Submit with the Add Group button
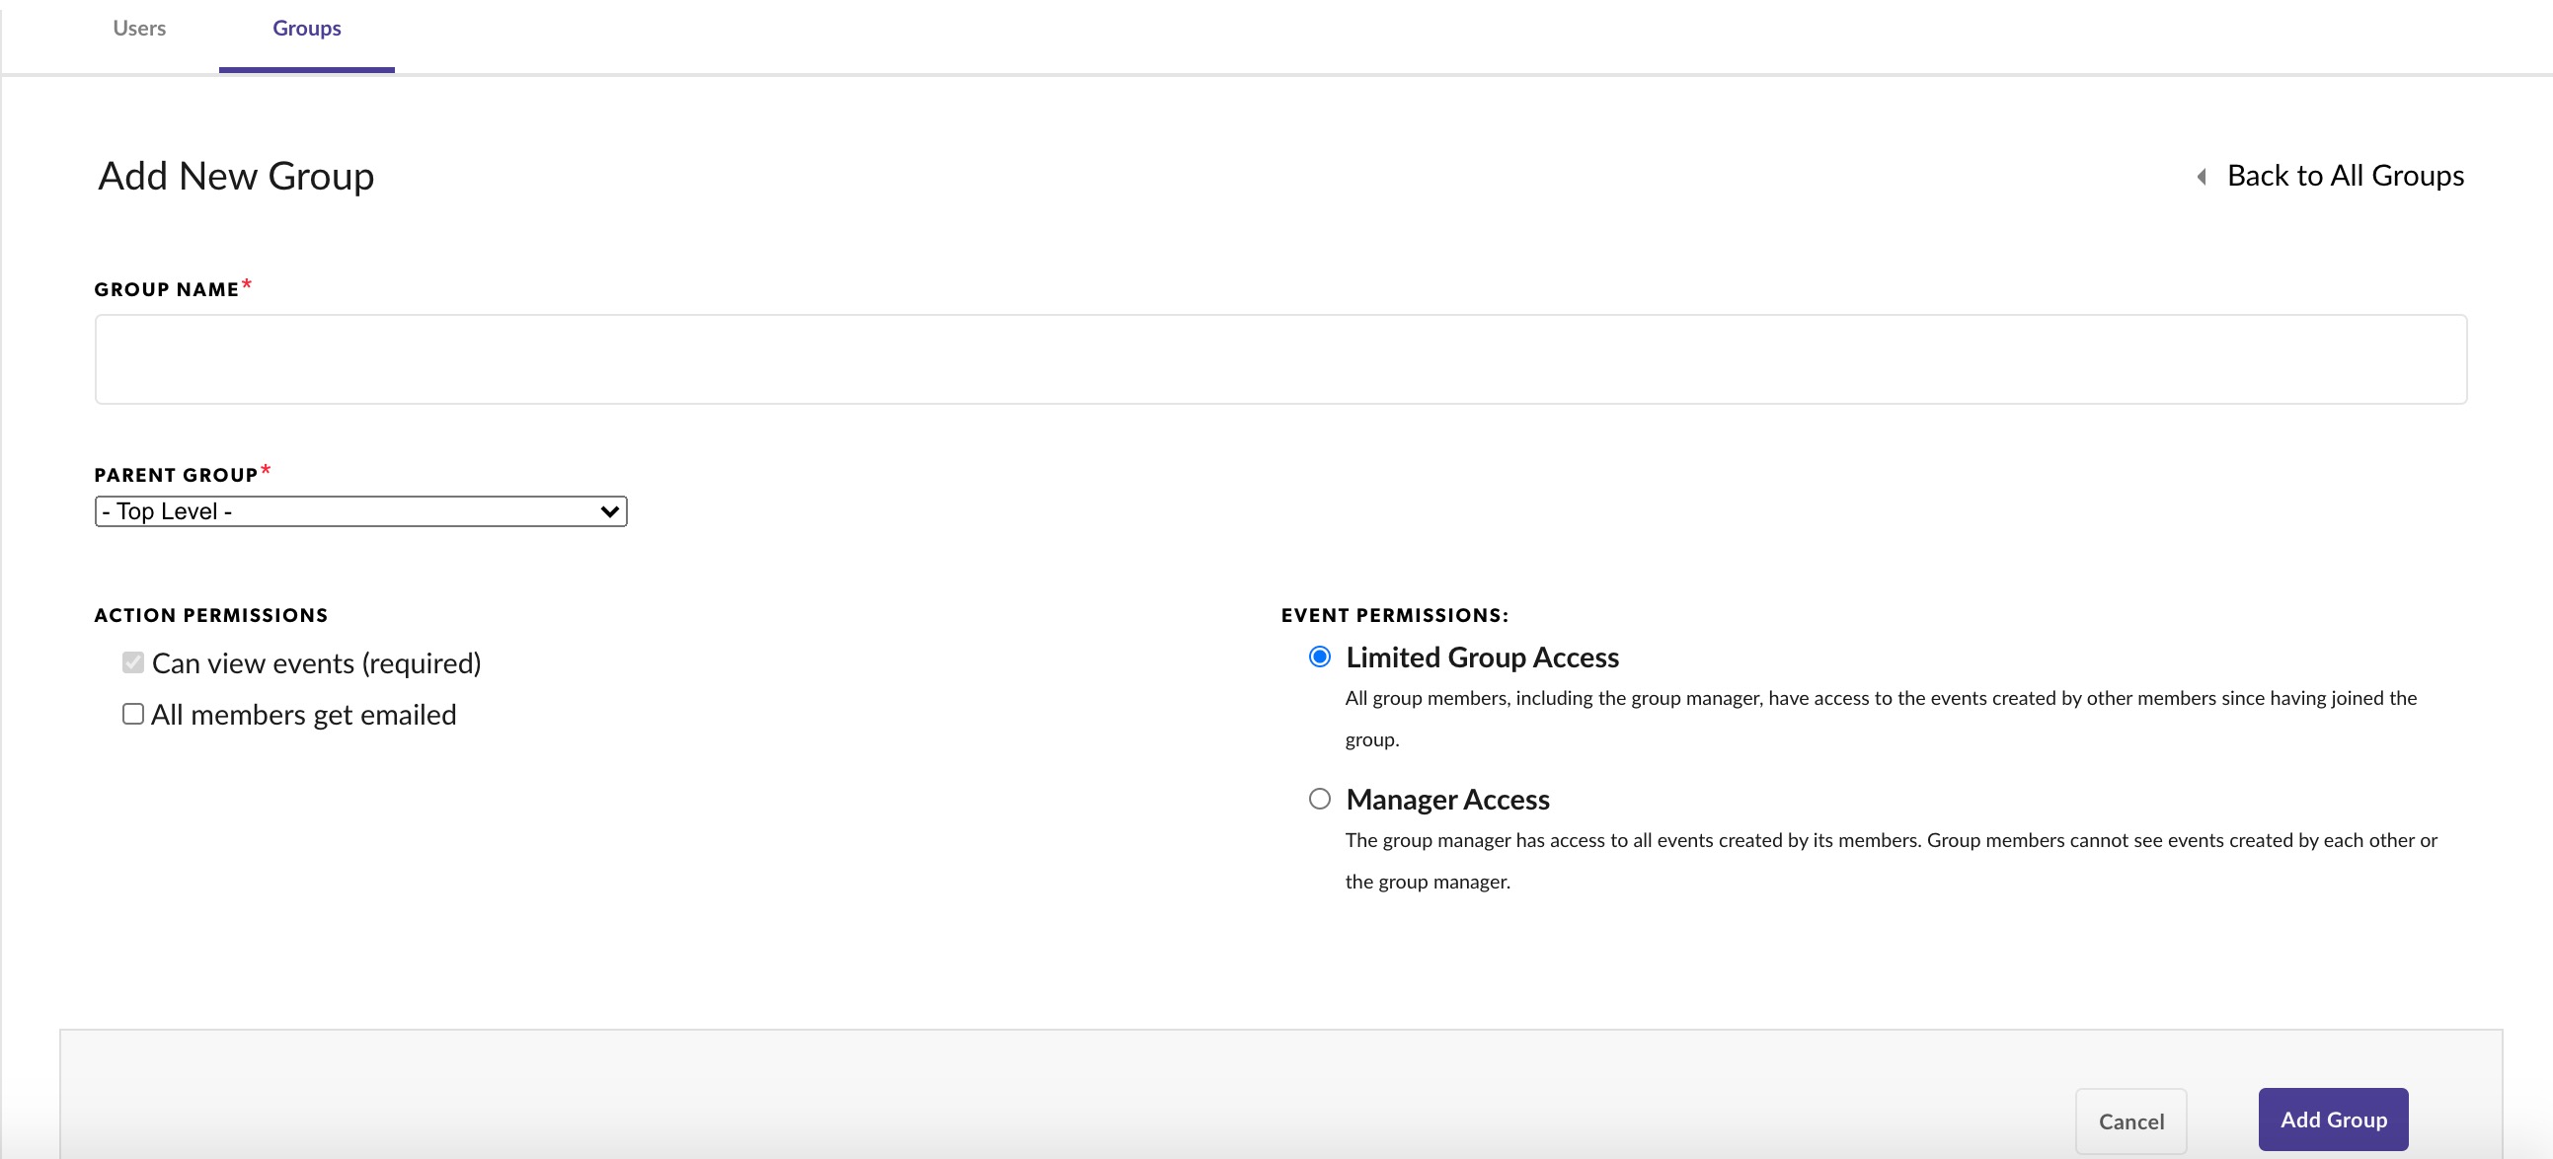 click(2333, 1120)
